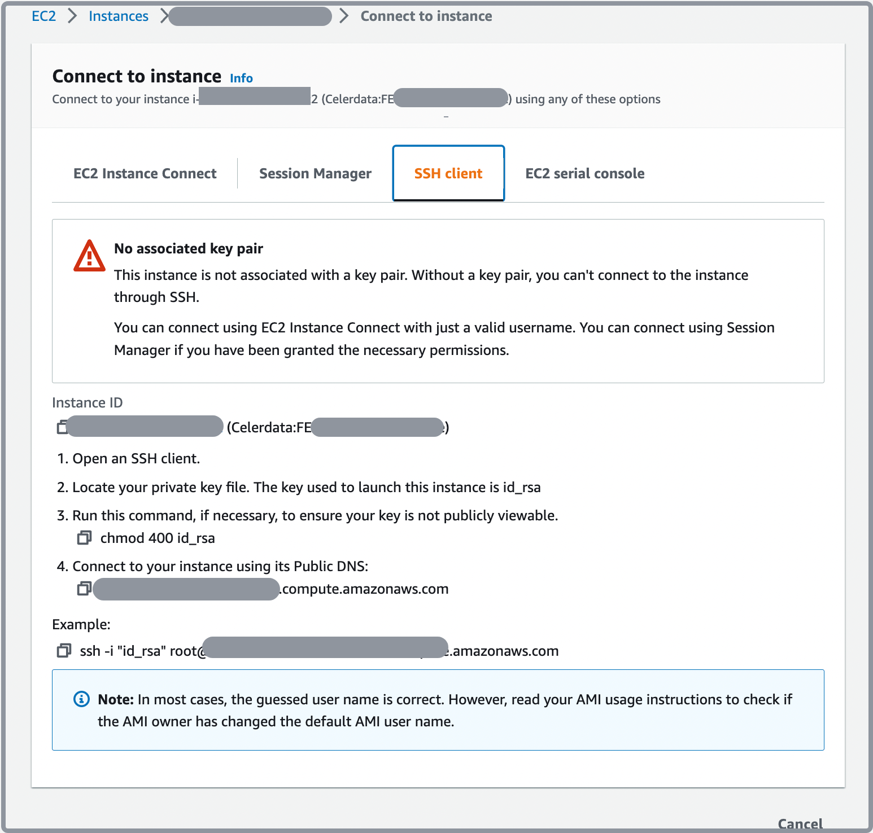Switch to EC2 serial console tab
Screen dimensions: 873x833
tap(584, 173)
